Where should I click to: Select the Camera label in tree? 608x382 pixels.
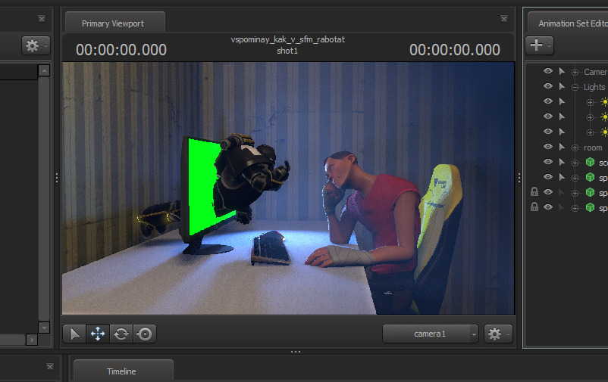point(596,72)
